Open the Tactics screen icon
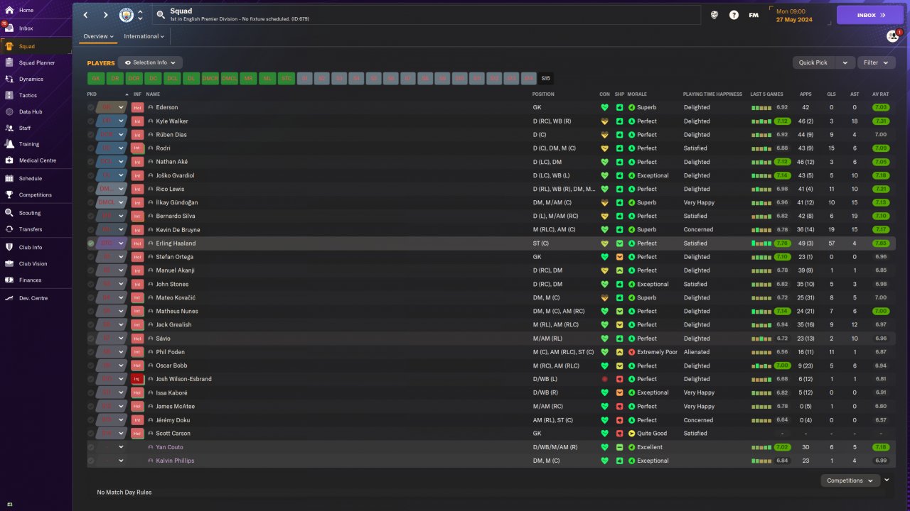The width and height of the screenshot is (910, 511). (9, 95)
